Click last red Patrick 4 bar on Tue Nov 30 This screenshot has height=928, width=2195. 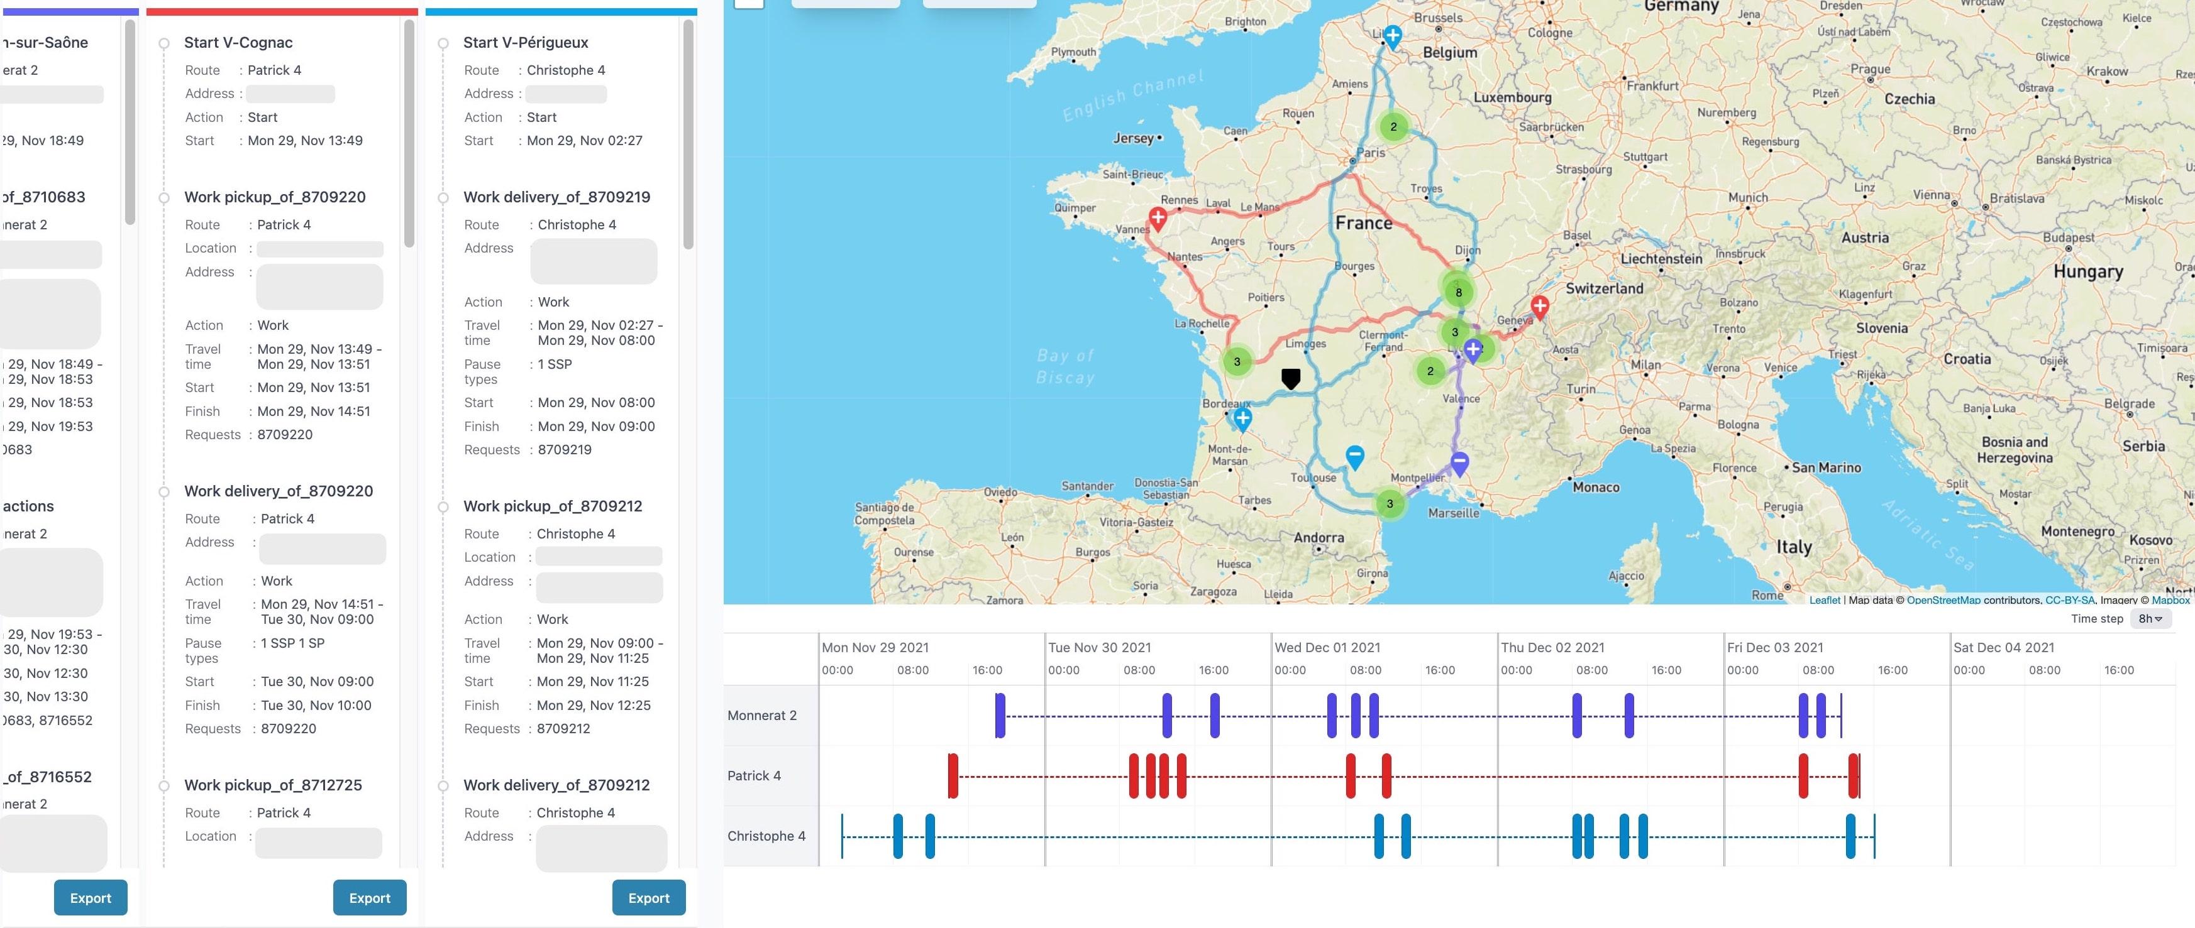[1182, 775]
